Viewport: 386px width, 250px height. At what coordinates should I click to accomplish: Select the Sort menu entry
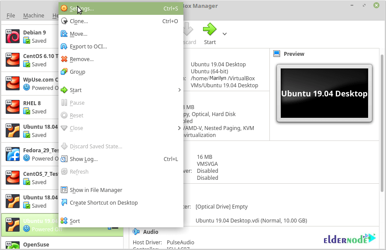[x=121, y=221]
